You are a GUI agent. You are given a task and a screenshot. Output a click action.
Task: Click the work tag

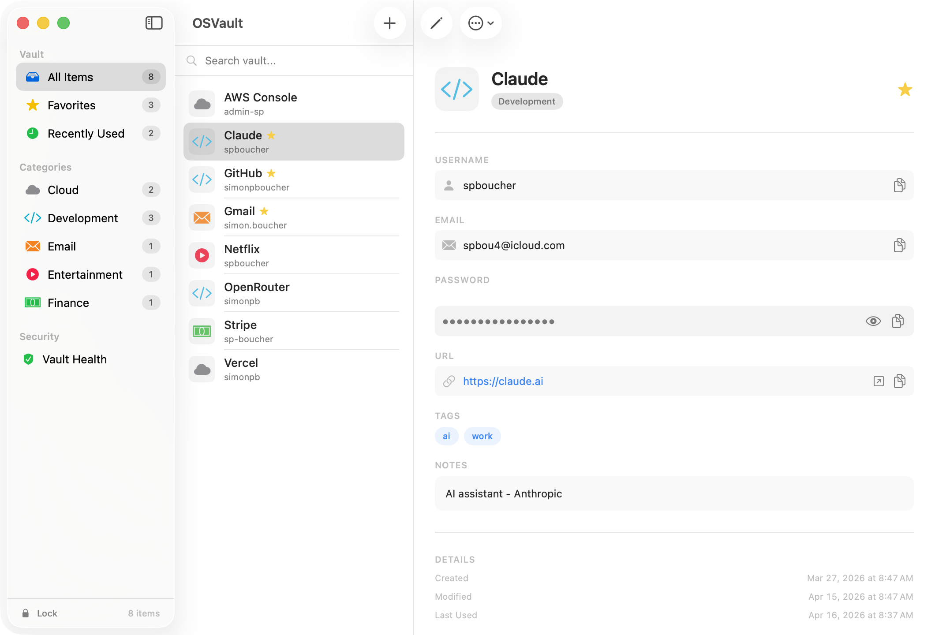click(x=482, y=436)
